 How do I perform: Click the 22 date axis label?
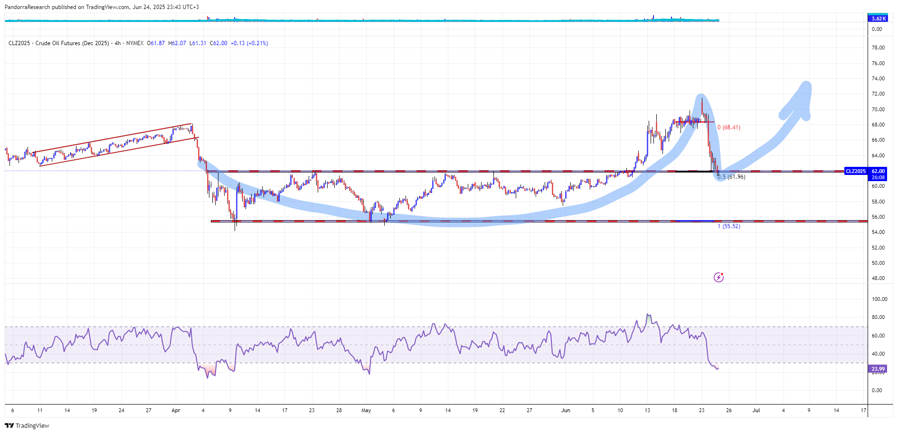(x=502, y=410)
